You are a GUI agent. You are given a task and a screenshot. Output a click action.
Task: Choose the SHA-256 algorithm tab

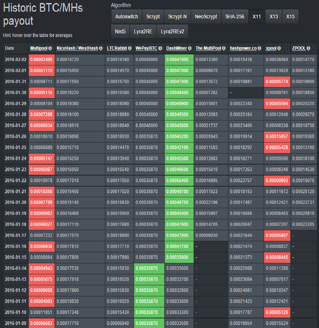coord(235,17)
